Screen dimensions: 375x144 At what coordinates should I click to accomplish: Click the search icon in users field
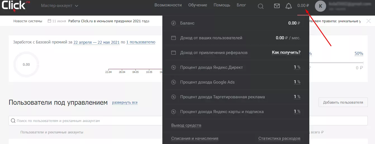coord(13,121)
